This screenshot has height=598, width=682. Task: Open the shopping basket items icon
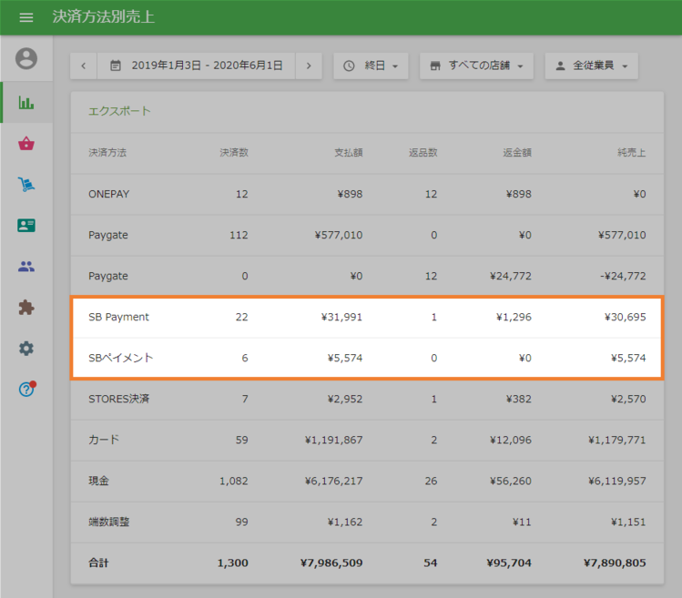(x=26, y=144)
